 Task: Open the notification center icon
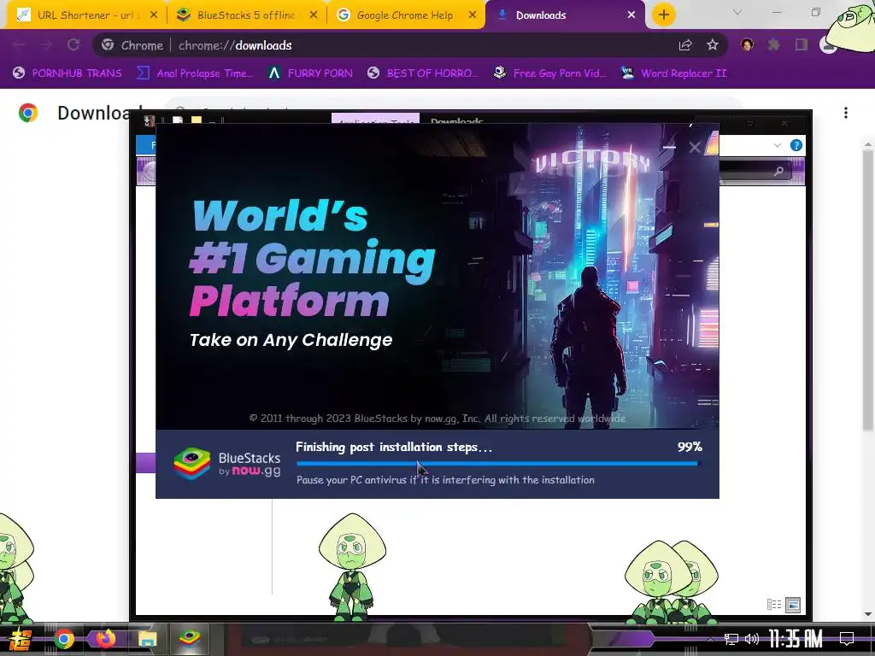click(x=847, y=639)
